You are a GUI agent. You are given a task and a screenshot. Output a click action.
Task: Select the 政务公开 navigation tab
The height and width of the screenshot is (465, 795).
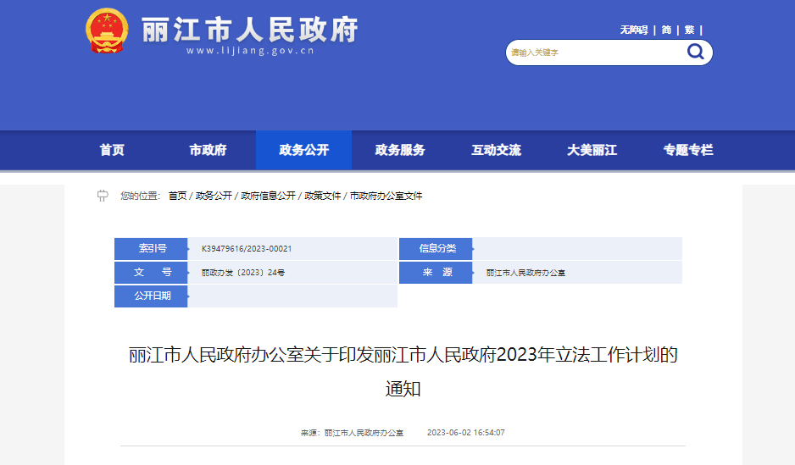point(303,150)
